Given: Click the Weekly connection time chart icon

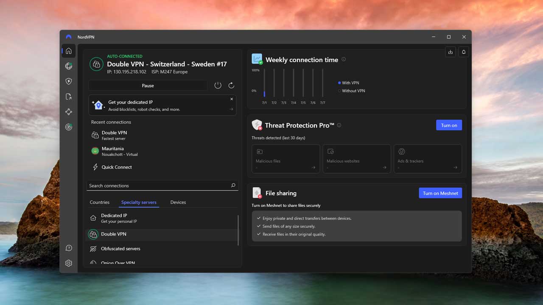Looking at the screenshot, I should click(x=257, y=59).
